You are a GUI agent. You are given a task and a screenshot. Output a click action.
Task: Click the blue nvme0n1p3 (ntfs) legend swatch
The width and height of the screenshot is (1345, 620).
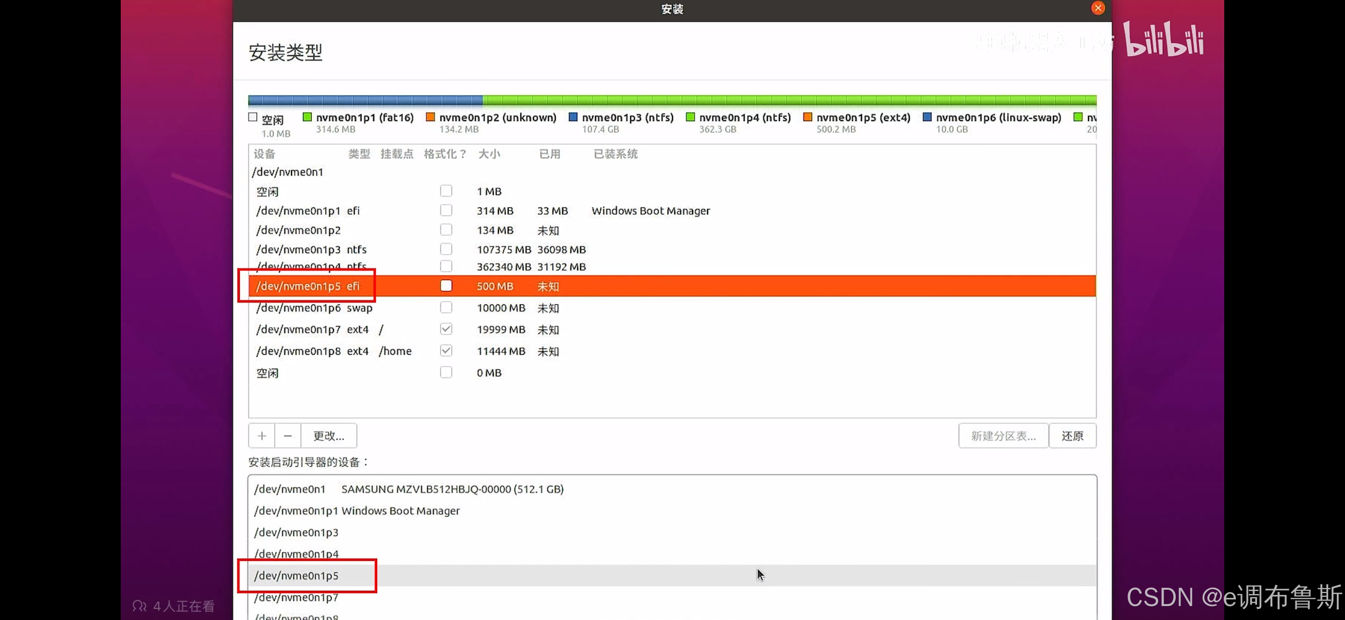573,117
